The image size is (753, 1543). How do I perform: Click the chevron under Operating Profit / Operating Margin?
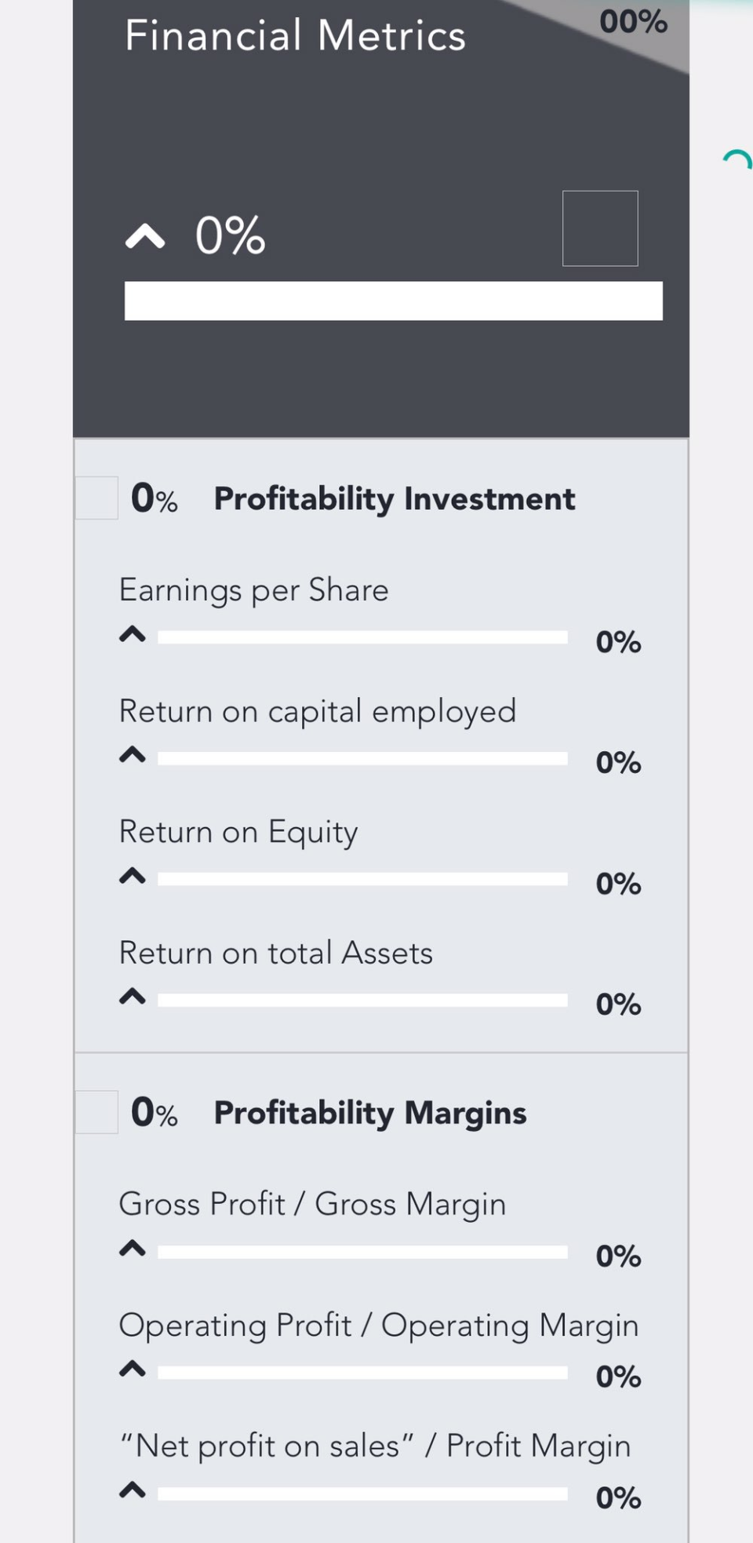[x=133, y=1369]
